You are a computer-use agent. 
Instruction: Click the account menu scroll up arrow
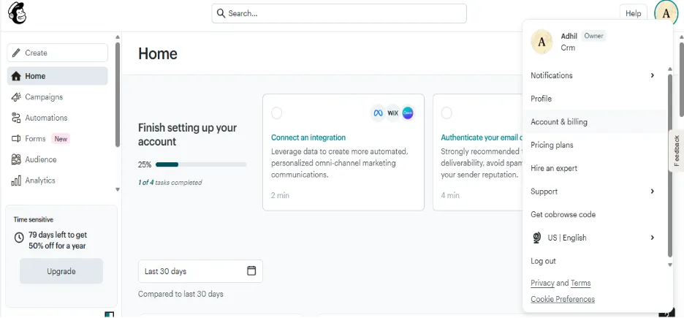point(670,69)
